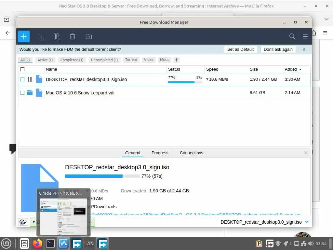Image resolution: width=333 pixels, height=250 pixels.
Task: Switch to the Progress details tab
Action: coord(160,153)
